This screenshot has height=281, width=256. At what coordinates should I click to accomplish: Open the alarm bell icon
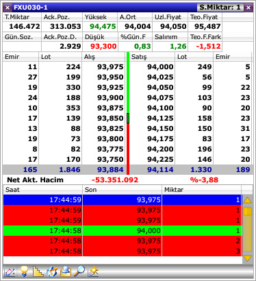pos(66,271)
